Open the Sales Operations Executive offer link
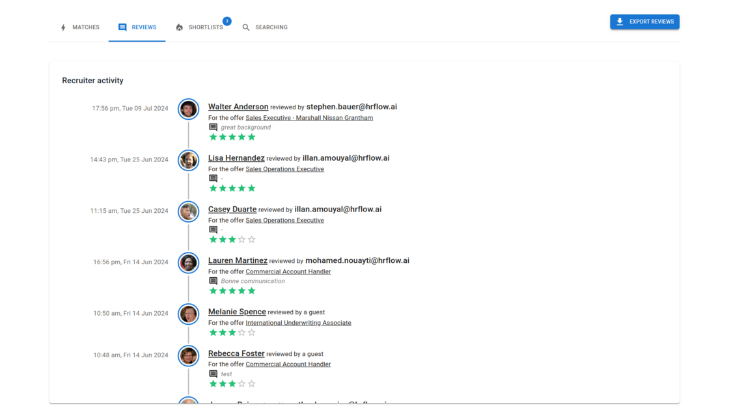This screenshot has height=410, width=729. point(284,169)
